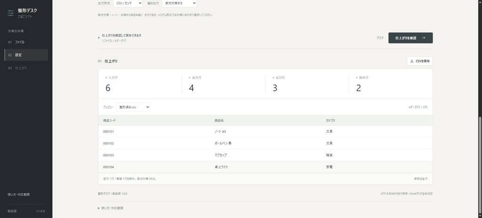The width and height of the screenshot is (482, 218).
Task: Click the 整形デスク slider logo icon
Action: point(11,13)
